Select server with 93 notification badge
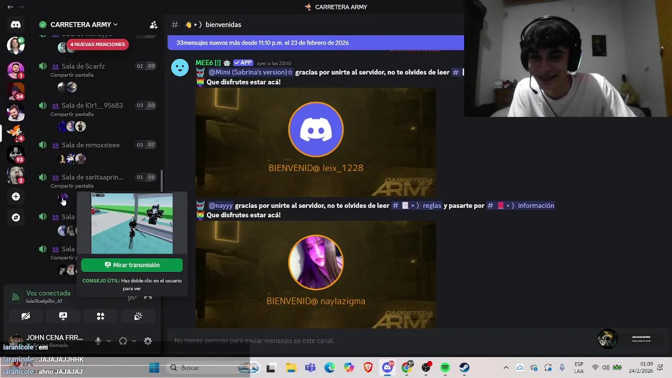This screenshot has width=672, height=378. (x=16, y=154)
